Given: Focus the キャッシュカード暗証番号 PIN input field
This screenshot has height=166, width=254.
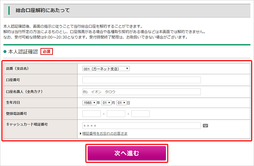Looking at the screenshot, I should click(141, 126).
